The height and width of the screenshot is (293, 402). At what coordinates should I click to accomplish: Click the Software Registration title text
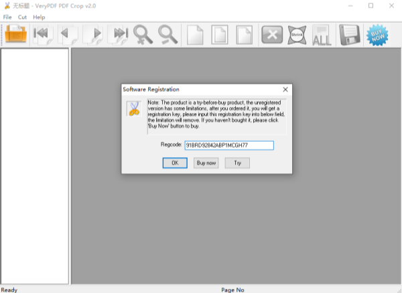(x=151, y=90)
